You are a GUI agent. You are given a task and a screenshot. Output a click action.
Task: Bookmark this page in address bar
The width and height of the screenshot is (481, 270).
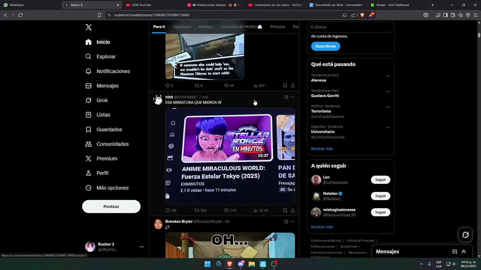(x=100, y=15)
